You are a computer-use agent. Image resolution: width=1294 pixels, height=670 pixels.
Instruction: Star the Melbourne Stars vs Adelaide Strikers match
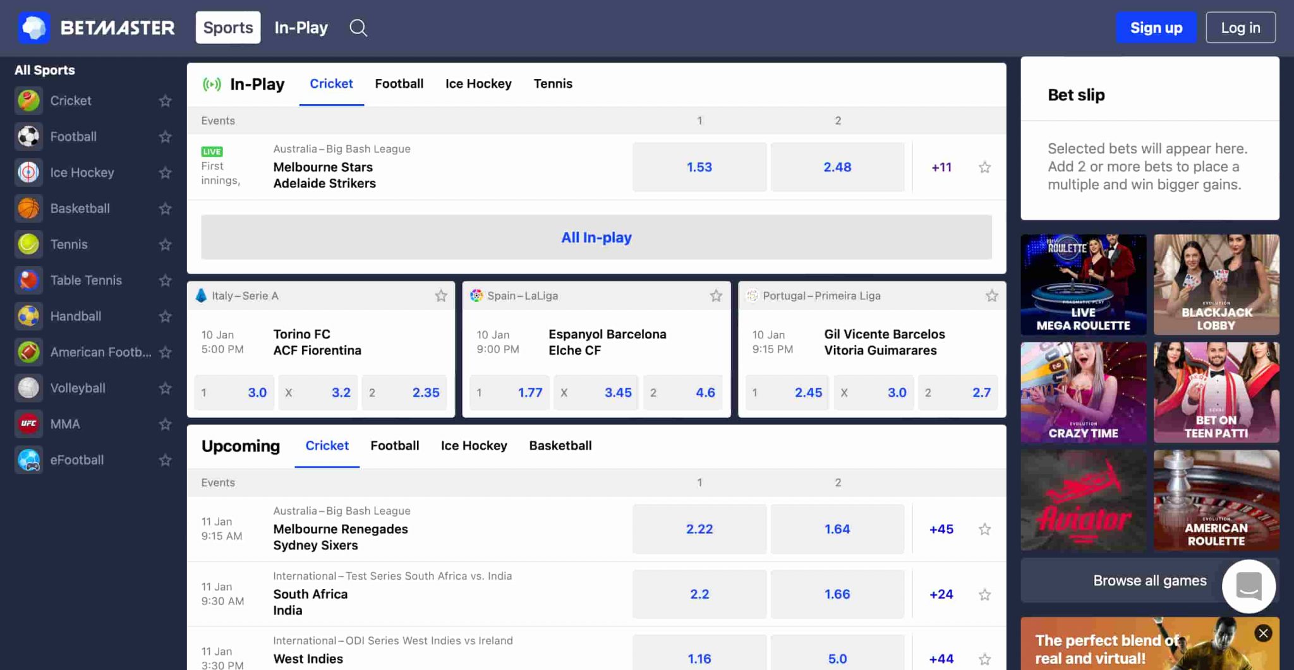[984, 167]
